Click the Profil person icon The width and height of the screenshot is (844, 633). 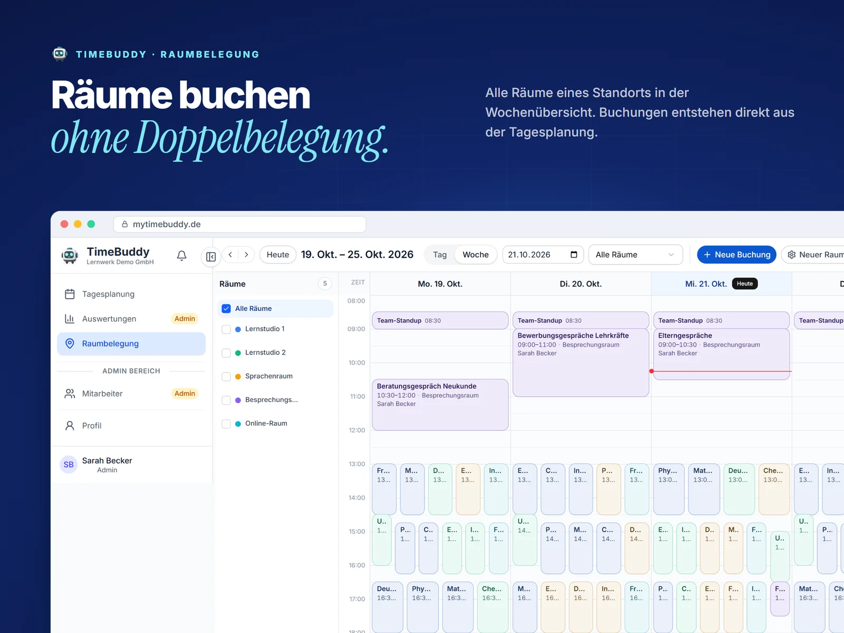click(x=70, y=426)
